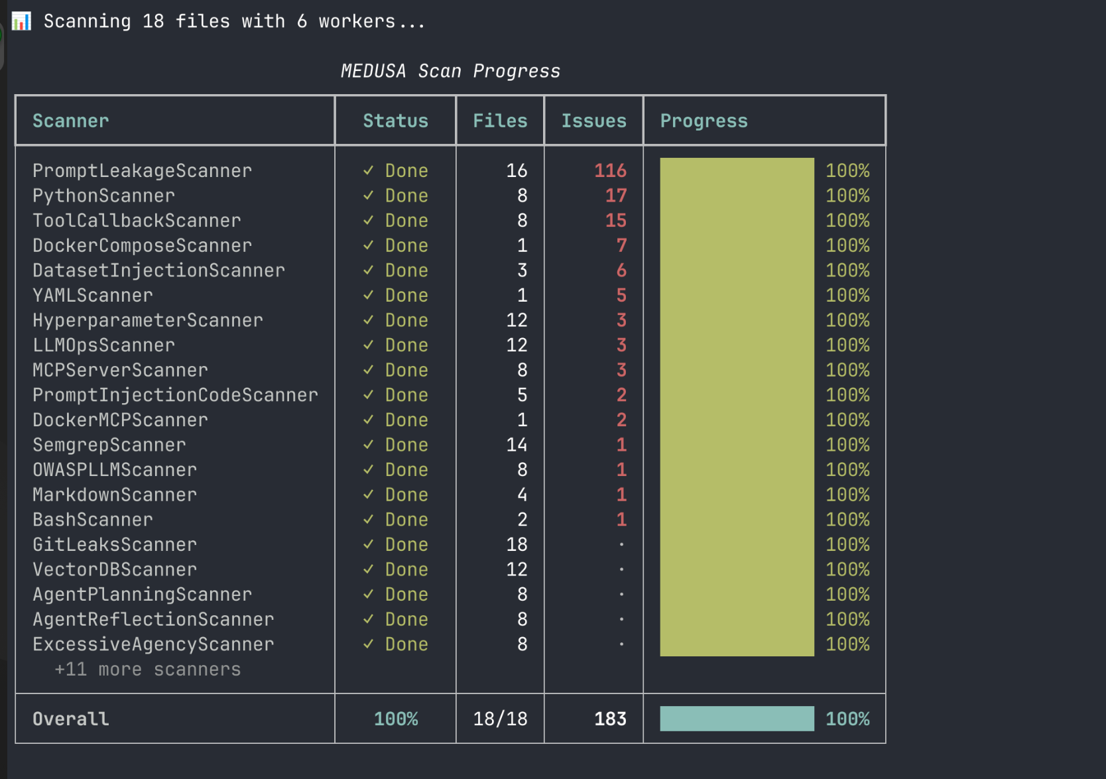Click the checkmark beside PromptLeakageScanner Done
The width and height of the screenshot is (1106, 779).
(x=369, y=170)
